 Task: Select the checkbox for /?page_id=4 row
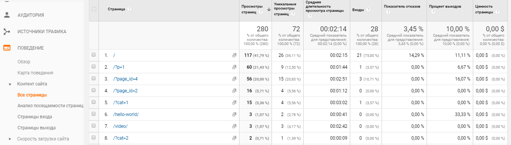tap(94, 79)
